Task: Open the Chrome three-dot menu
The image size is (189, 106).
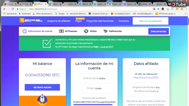Action: (x=186, y=9)
